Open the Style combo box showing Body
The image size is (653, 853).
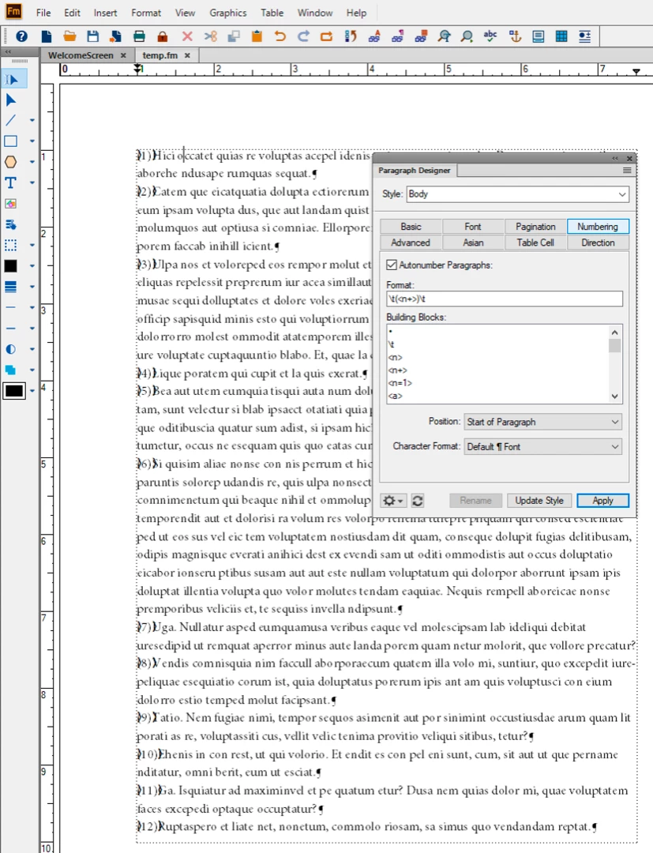coord(518,194)
